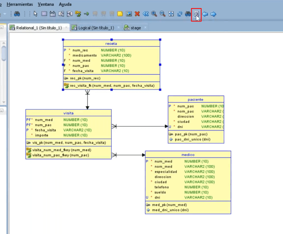Open the Herramientas menu
Image resolution: width=283 pixels, height=234 pixels.
pyautogui.click(x=20, y=4)
